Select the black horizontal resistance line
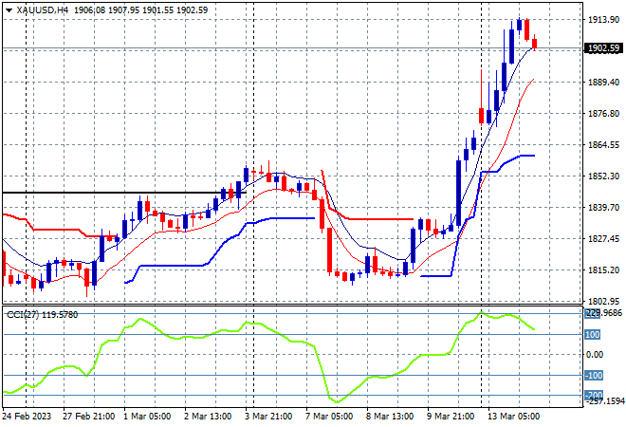 tap(124, 193)
